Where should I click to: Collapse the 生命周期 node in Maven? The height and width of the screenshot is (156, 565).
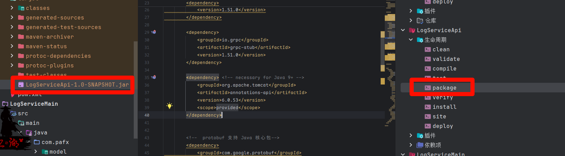tap(411, 40)
